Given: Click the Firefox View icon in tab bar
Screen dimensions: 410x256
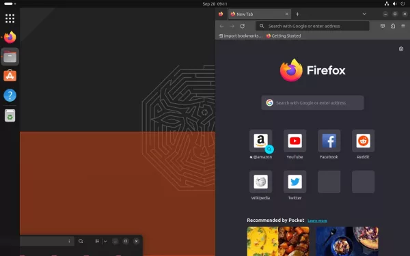Looking at the screenshot, I should pyautogui.click(x=221, y=14).
